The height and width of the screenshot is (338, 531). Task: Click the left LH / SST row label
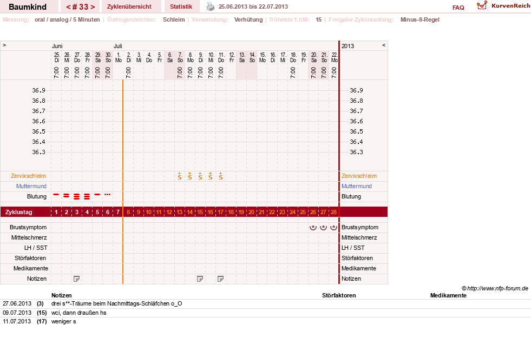(36, 248)
